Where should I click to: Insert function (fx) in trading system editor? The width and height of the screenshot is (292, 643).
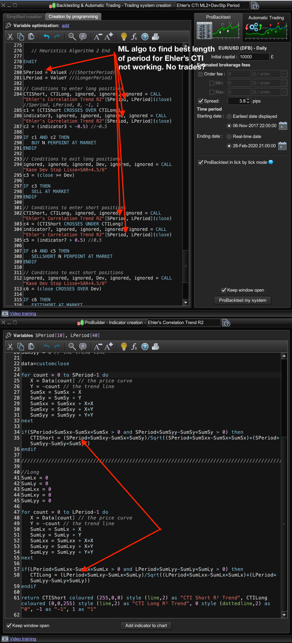pyautogui.click(x=134, y=37)
